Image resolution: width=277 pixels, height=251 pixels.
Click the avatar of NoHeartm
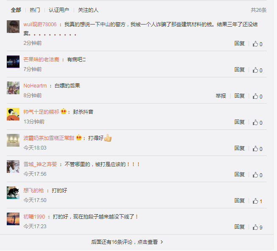pos(13,88)
